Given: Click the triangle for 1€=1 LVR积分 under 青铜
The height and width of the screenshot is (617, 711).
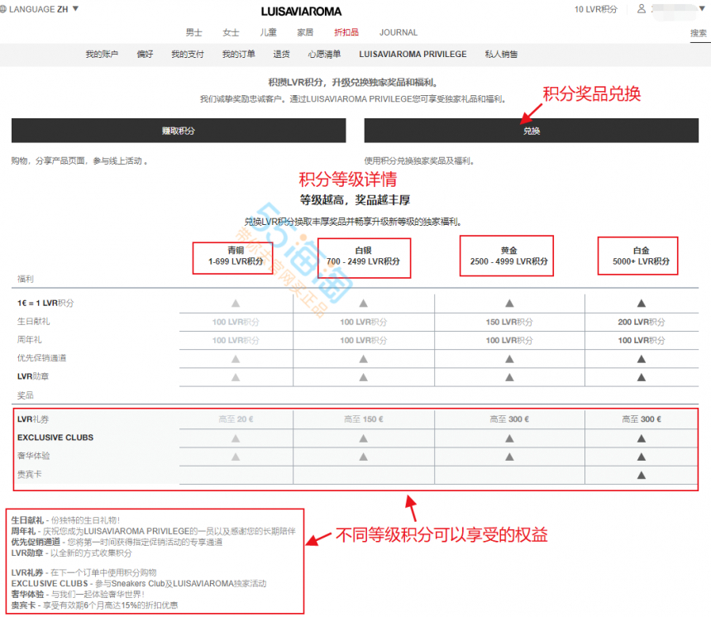Looking at the screenshot, I should (236, 303).
